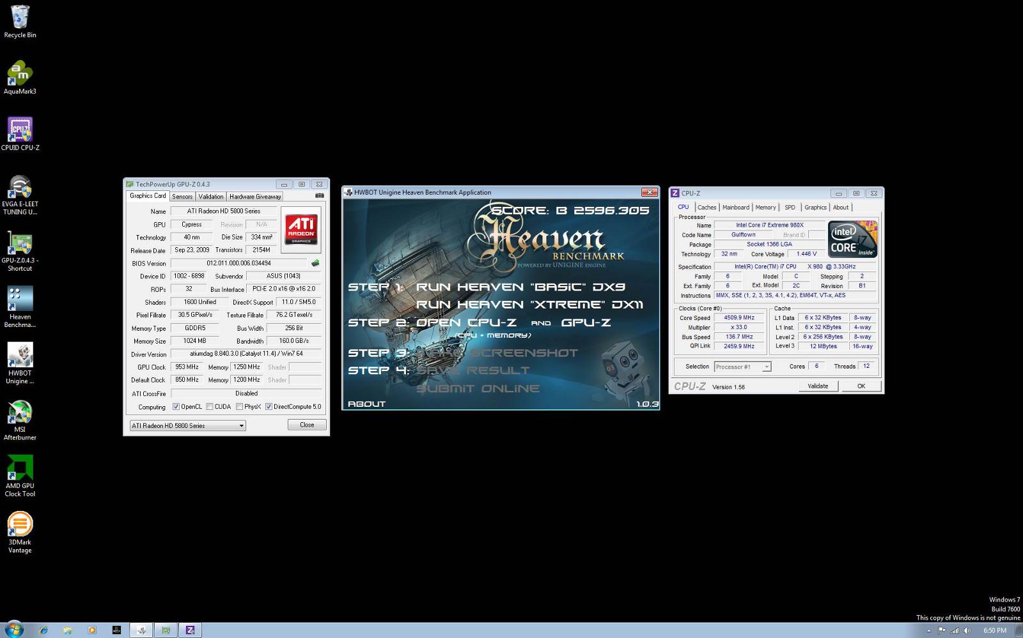Open Windows Explorer folder on taskbar
This screenshot has height=638, width=1023.
67,630
